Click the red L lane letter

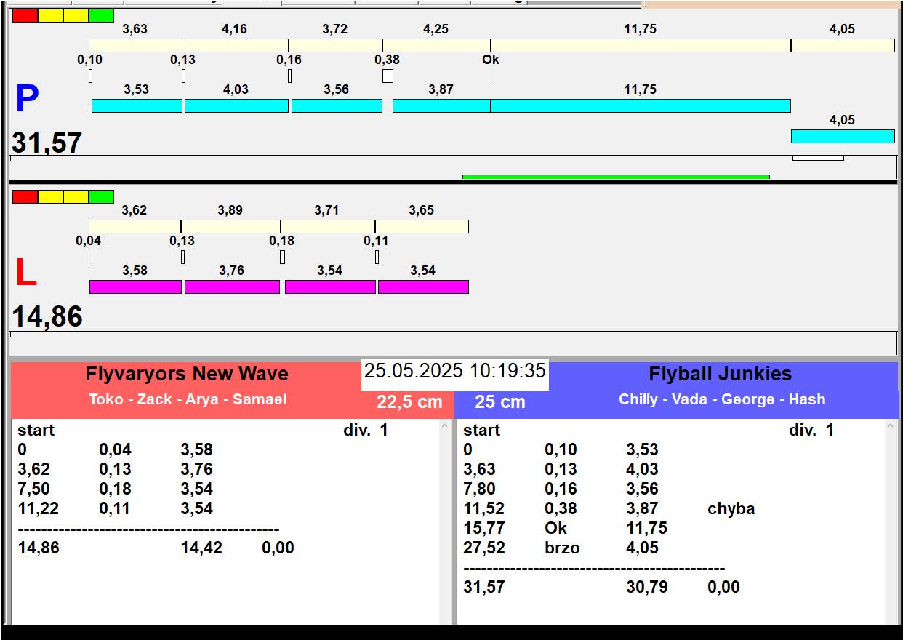[x=25, y=273]
